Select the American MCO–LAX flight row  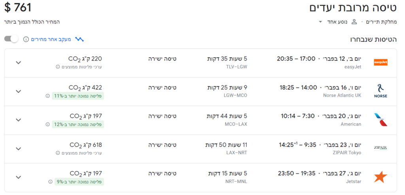201,120
